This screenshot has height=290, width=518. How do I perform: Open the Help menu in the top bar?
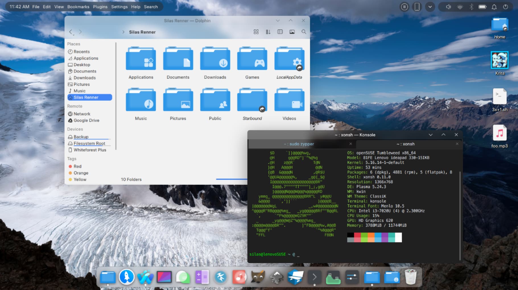click(136, 7)
